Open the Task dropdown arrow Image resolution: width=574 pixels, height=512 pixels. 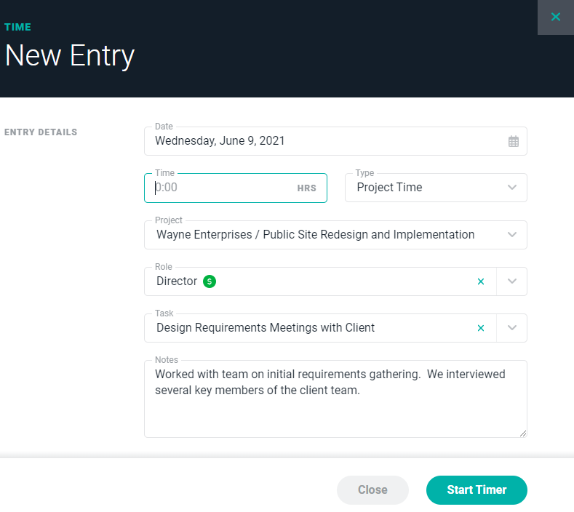(x=512, y=328)
